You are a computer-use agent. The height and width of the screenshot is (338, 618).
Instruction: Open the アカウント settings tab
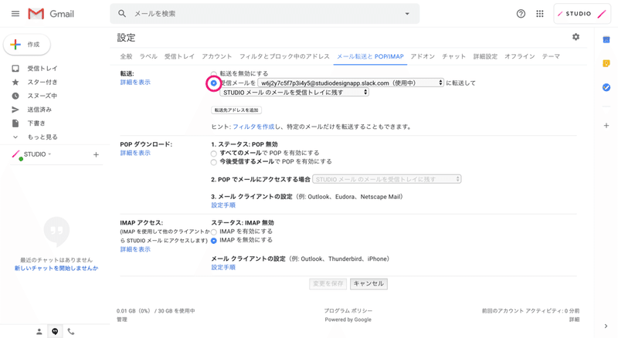pyautogui.click(x=217, y=56)
